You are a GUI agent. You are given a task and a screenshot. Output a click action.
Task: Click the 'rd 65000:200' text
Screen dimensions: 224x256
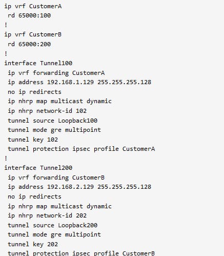(29, 44)
